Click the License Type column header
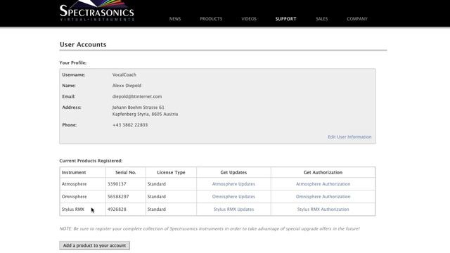The height and width of the screenshot is (253, 450). (171, 172)
